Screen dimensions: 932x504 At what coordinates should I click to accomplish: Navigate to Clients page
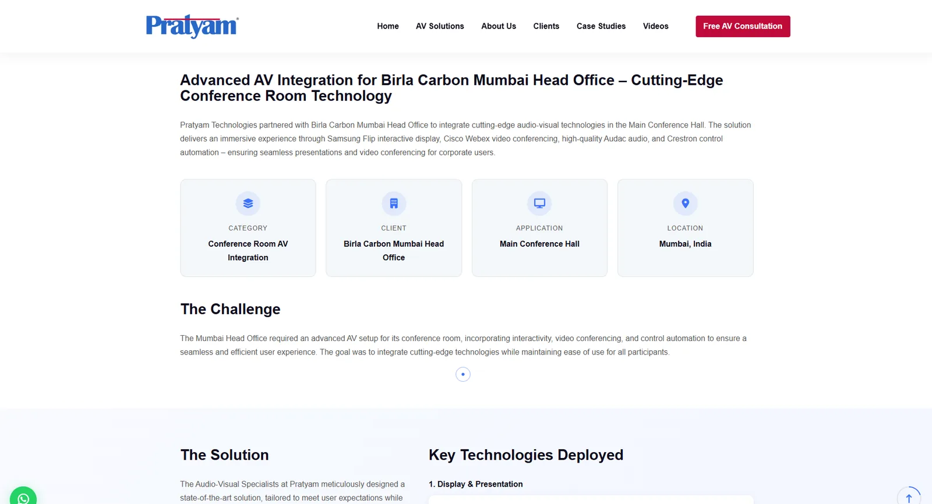546,26
